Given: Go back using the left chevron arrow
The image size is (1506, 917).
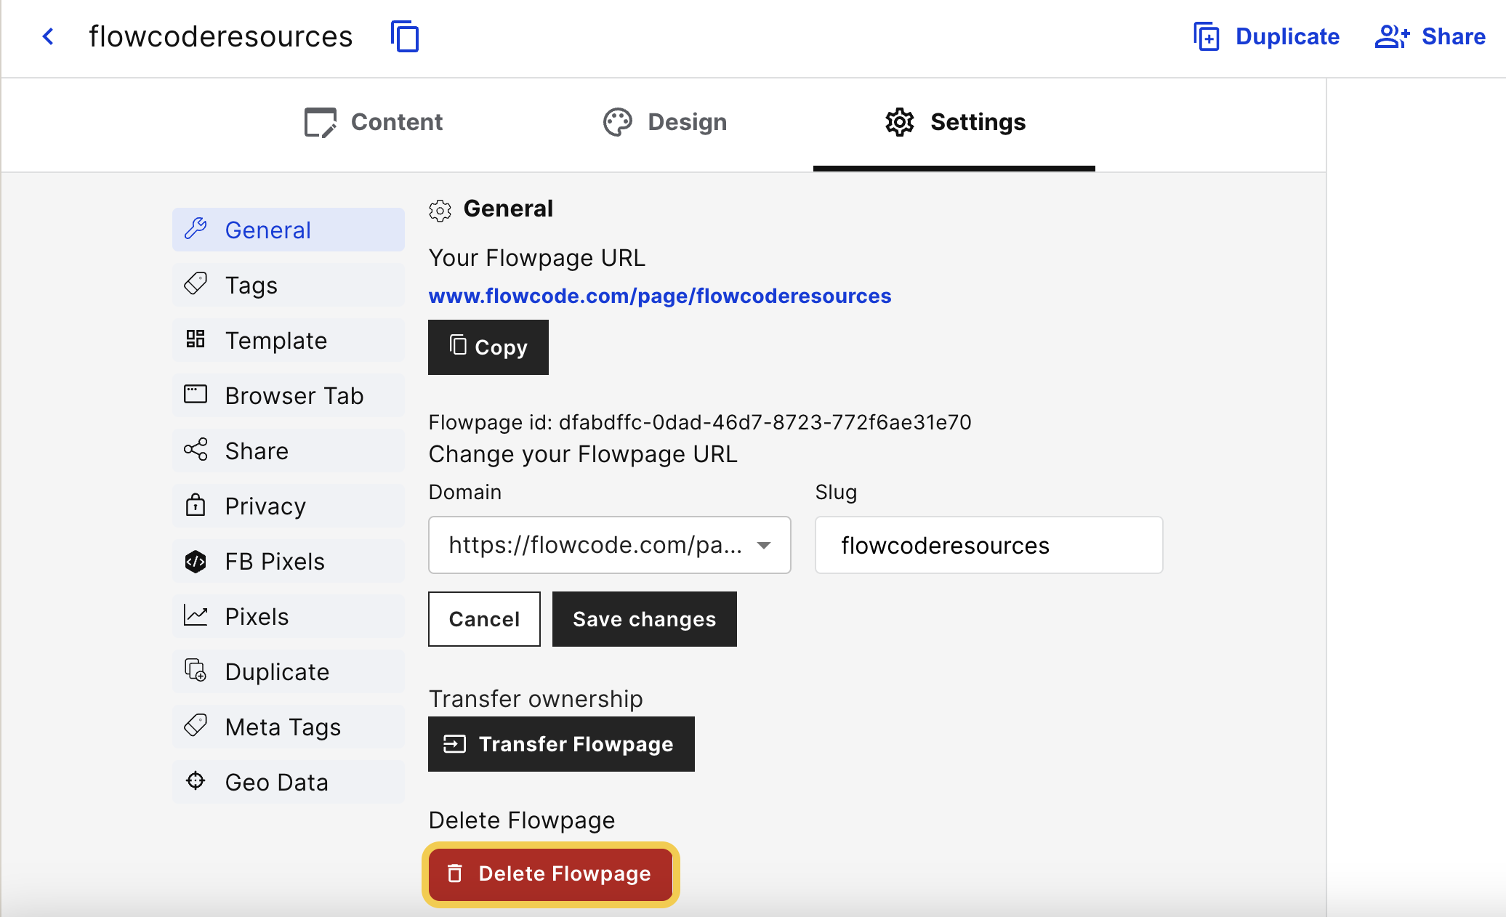Looking at the screenshot, I should (x=48, y=36).
